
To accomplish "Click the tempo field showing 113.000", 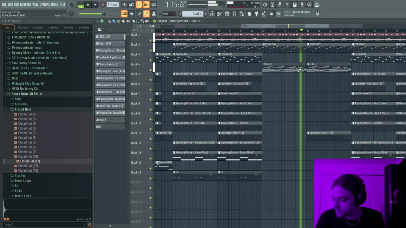I will [112, 5].
